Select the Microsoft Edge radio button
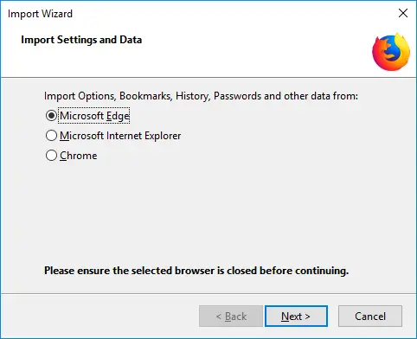 [51, 116]
